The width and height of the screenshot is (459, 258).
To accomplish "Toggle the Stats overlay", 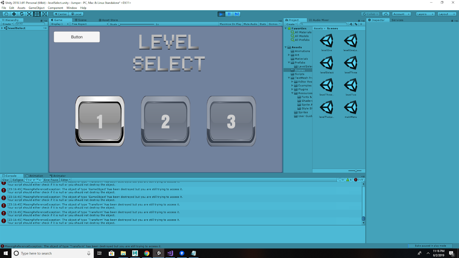I will (x=263, y=24).
